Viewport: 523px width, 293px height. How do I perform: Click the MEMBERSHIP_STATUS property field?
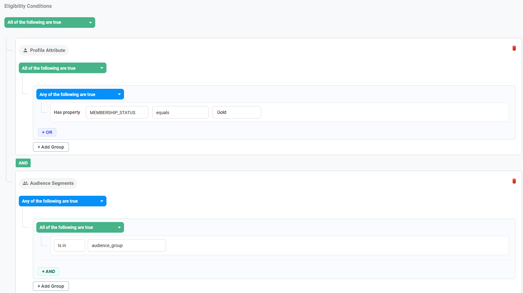pyautogui.click(x=117, y=112)
